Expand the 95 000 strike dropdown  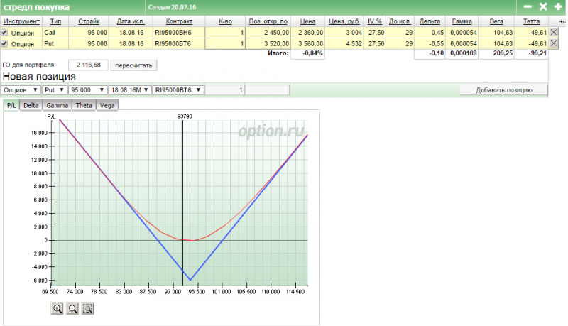(x=87, y=90)
